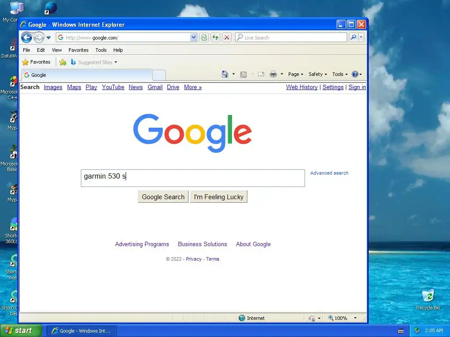Run Live Search with magnifier button

pyautogui.click(x=354, y=37)
